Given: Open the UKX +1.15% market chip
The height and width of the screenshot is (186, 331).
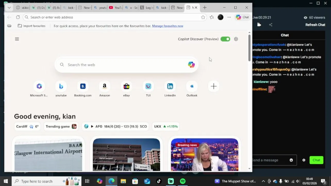Looking at the screenshot, I should pyautogui.click(x=166, y=127).
